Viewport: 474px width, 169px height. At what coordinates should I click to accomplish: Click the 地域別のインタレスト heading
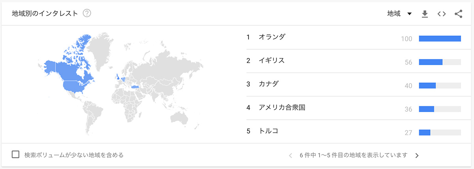[x=45, y=13]
